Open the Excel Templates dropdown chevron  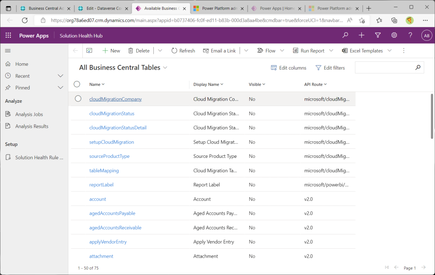pyautogui.click(x=390, y=51)
